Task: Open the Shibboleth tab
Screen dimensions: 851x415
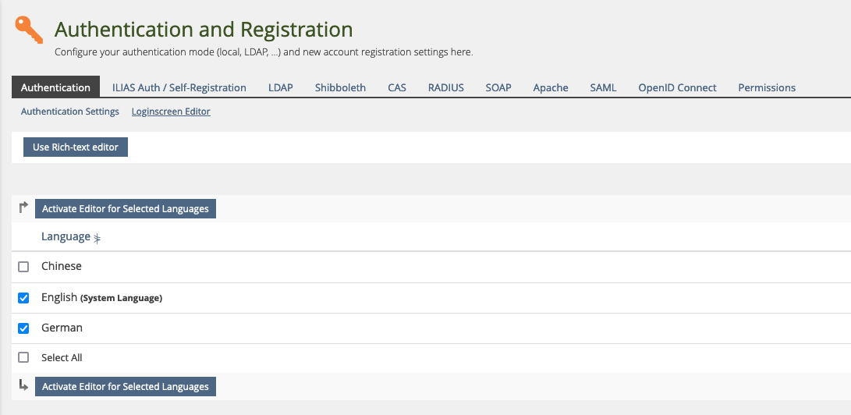Action: (x=340, y=87)
